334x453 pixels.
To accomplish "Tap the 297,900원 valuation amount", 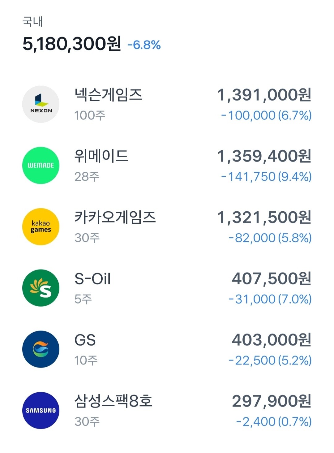I will coord(272,401).
